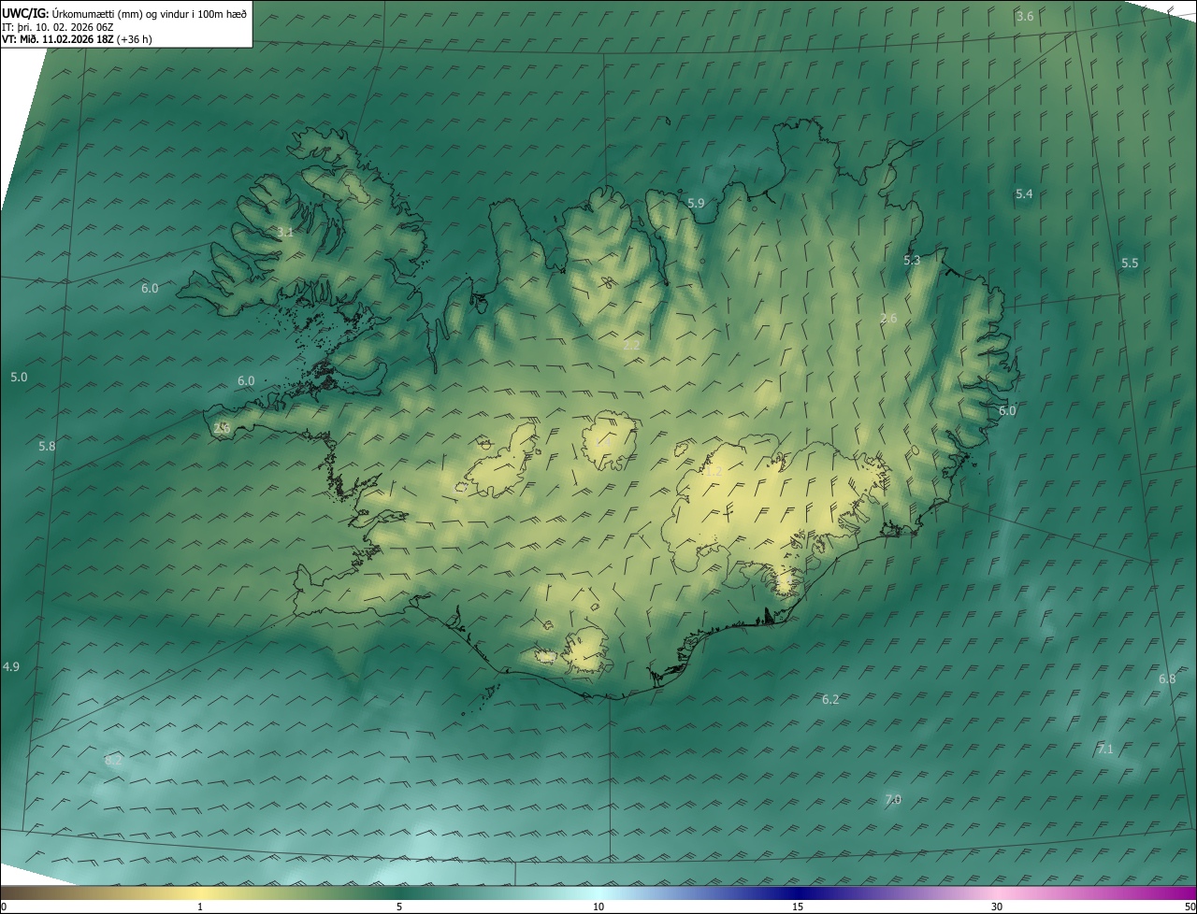Screen dimensions: 1197x914
Task: Click the 3.6 value label on the map
Action: (x=1025, y=17)
